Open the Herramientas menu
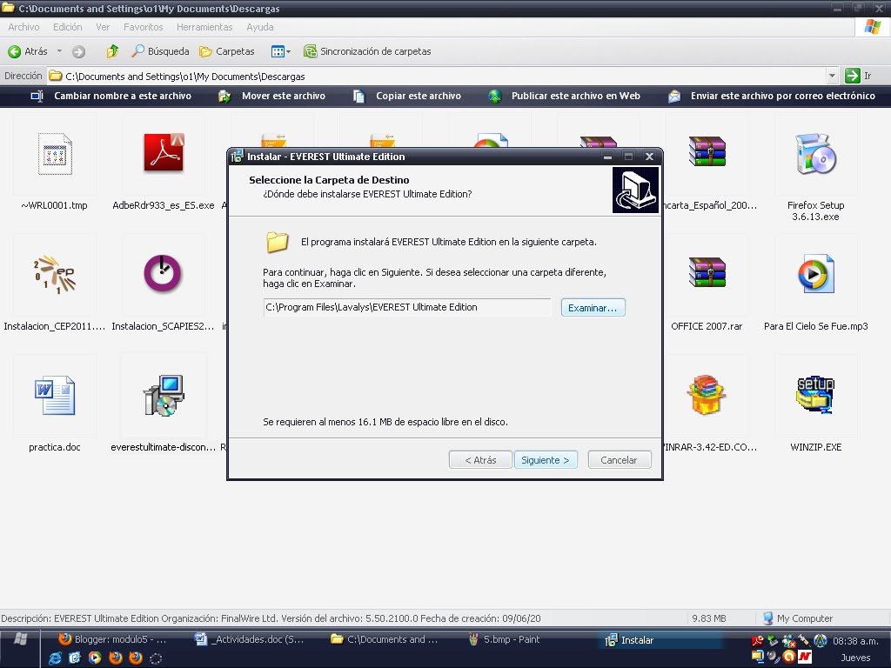This screenshot has height=668, width=891. [204, 27]
